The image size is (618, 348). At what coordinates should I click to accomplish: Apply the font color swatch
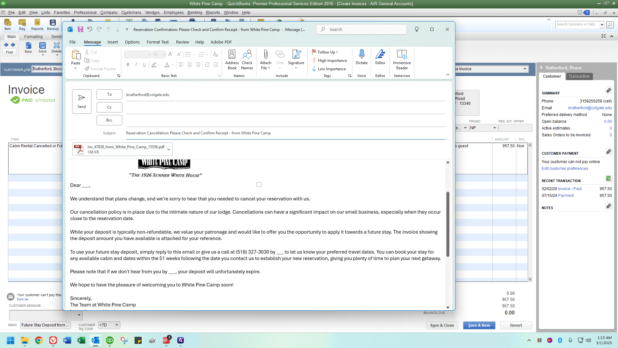[x=167, y=65]
